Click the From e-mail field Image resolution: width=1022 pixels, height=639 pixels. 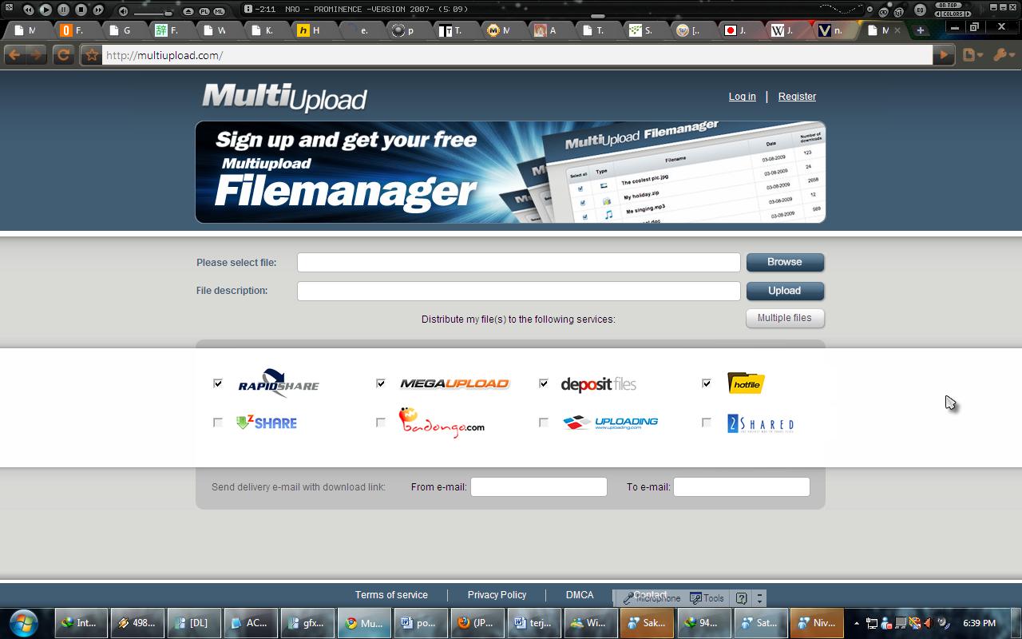click(x=539, y=486)
